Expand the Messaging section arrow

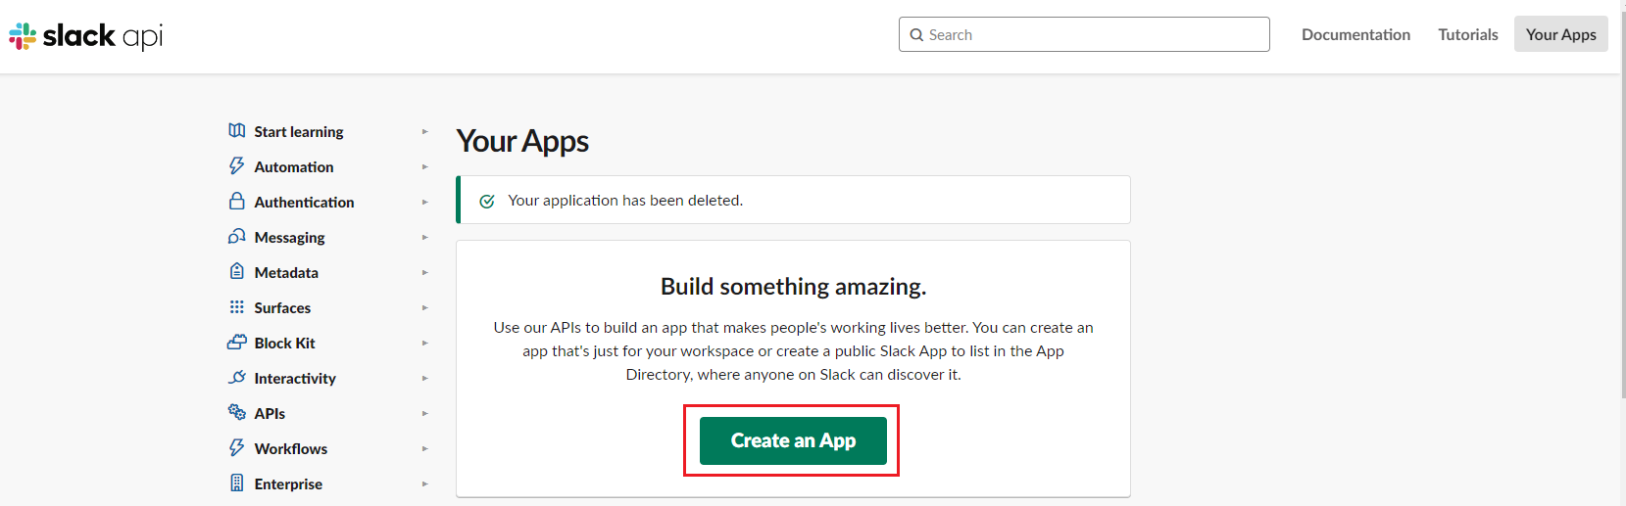pos(424,237)
